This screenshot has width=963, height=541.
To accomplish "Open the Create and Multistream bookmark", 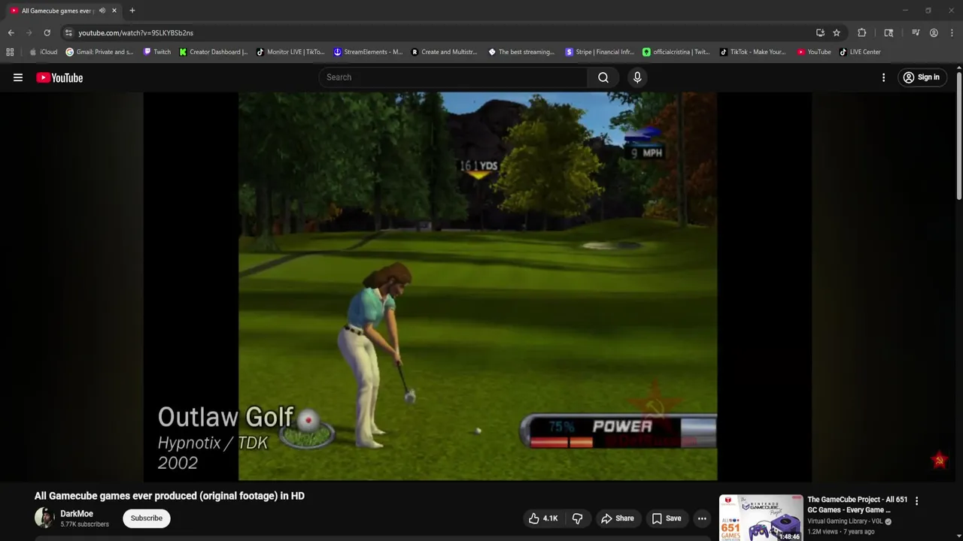I will pos(445,52).
